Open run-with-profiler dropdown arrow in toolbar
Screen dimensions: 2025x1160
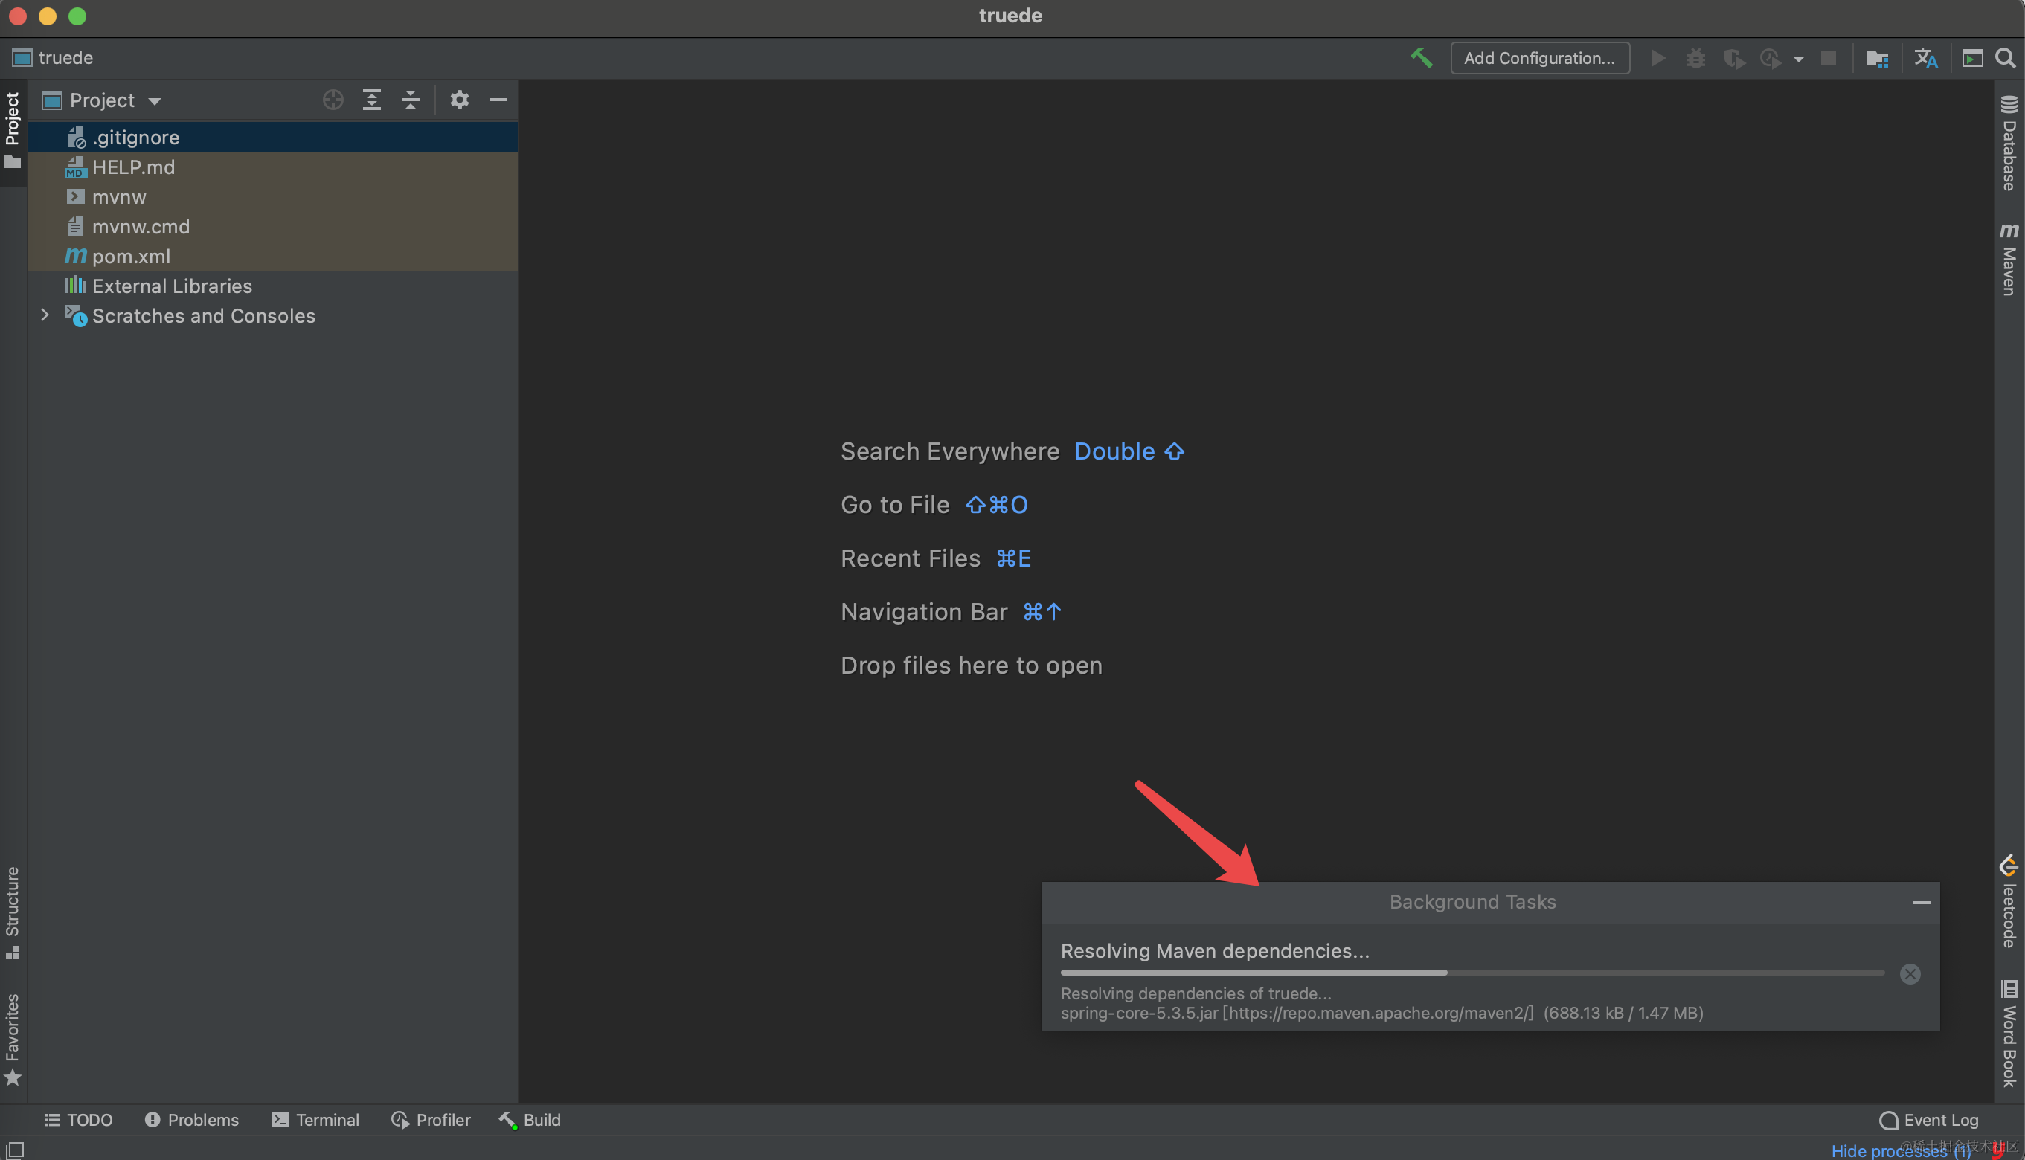point(1799,59)
